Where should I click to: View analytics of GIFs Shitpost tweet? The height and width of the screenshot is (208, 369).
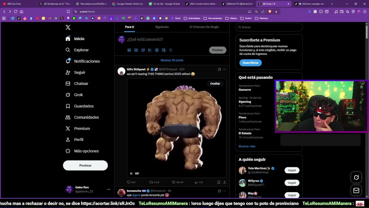pos(199,182)
